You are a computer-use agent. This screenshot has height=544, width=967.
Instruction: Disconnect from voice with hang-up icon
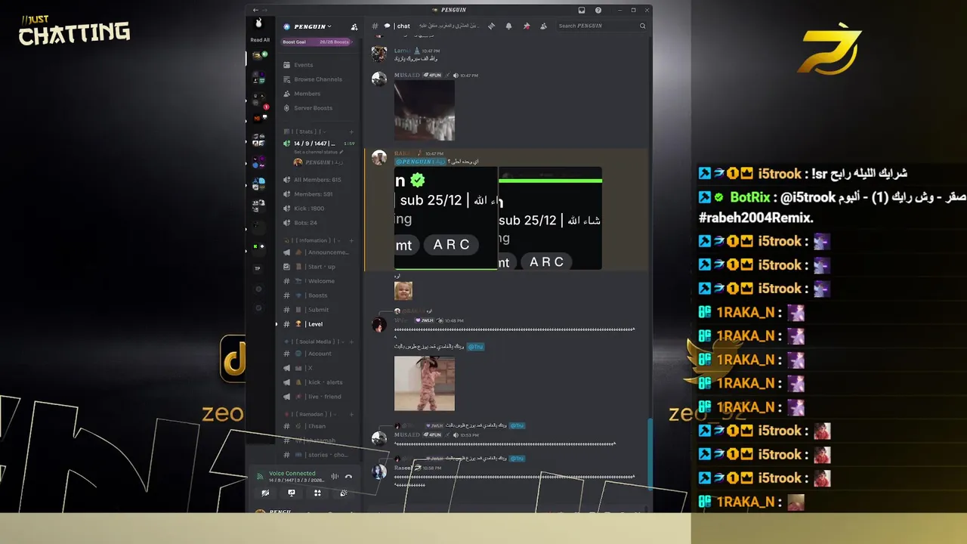pos(348,477)
